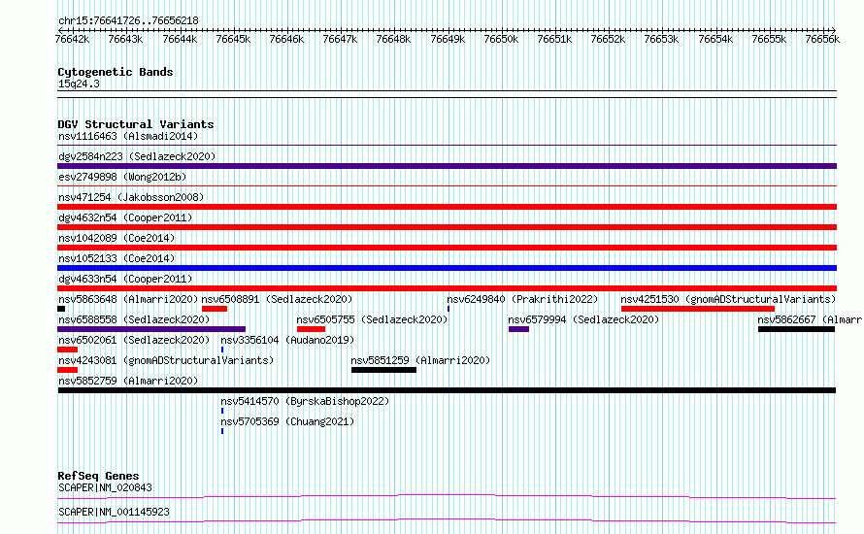This screenshot has width=864, height=534.
Task: Select the nsv6505755 (Sedlazeck2020) text label
Action: coord(372,319)
